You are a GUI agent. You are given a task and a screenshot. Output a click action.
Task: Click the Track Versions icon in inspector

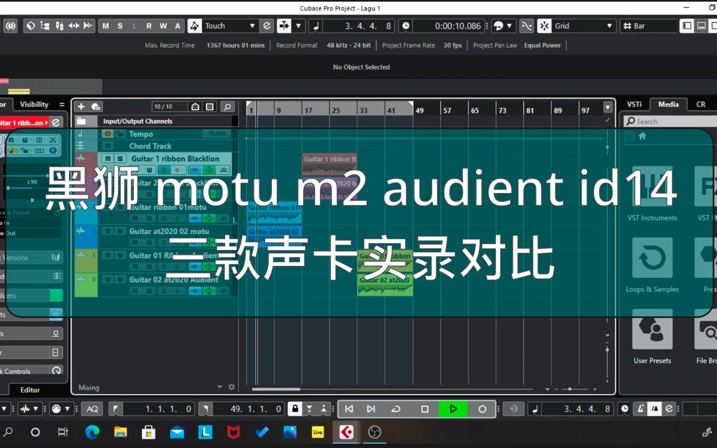(x=55, y=258)
